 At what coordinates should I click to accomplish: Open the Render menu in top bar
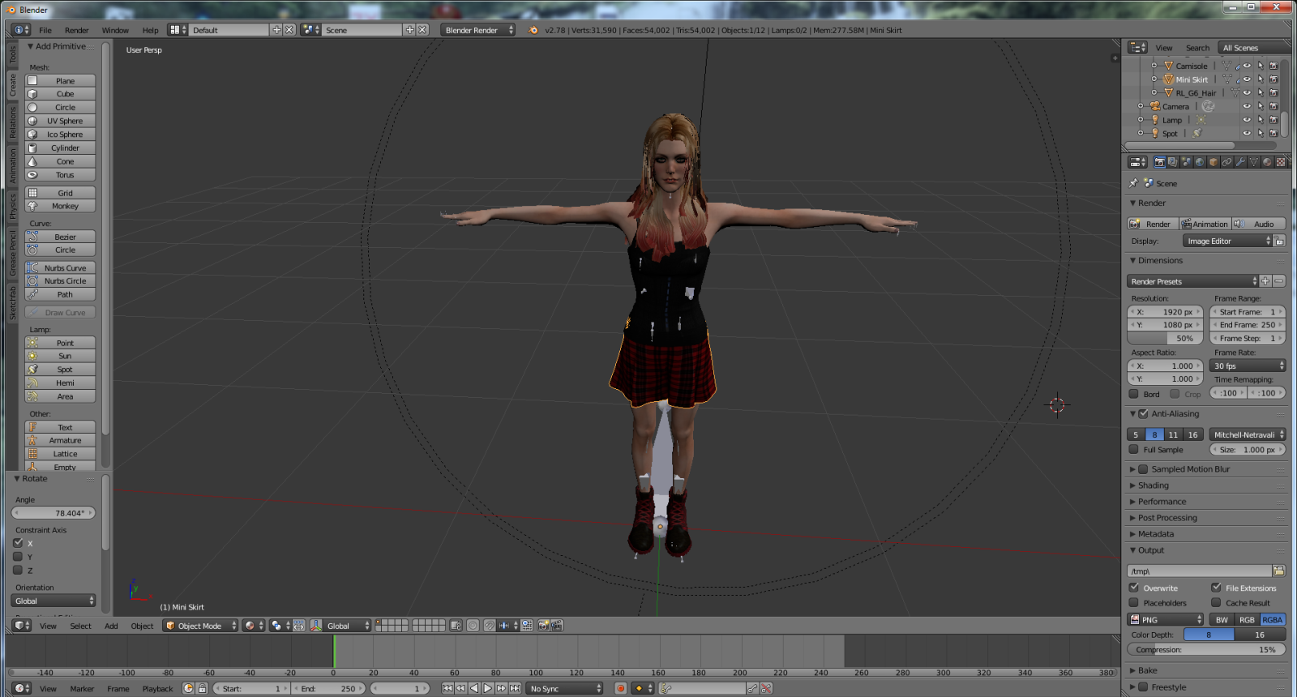77,30
